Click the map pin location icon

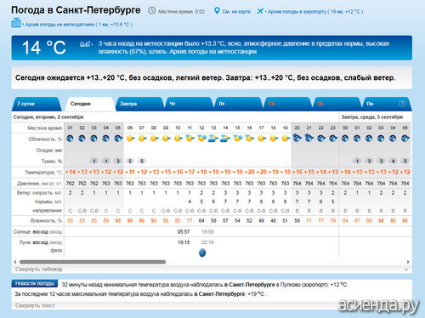[x=217, y=11]
